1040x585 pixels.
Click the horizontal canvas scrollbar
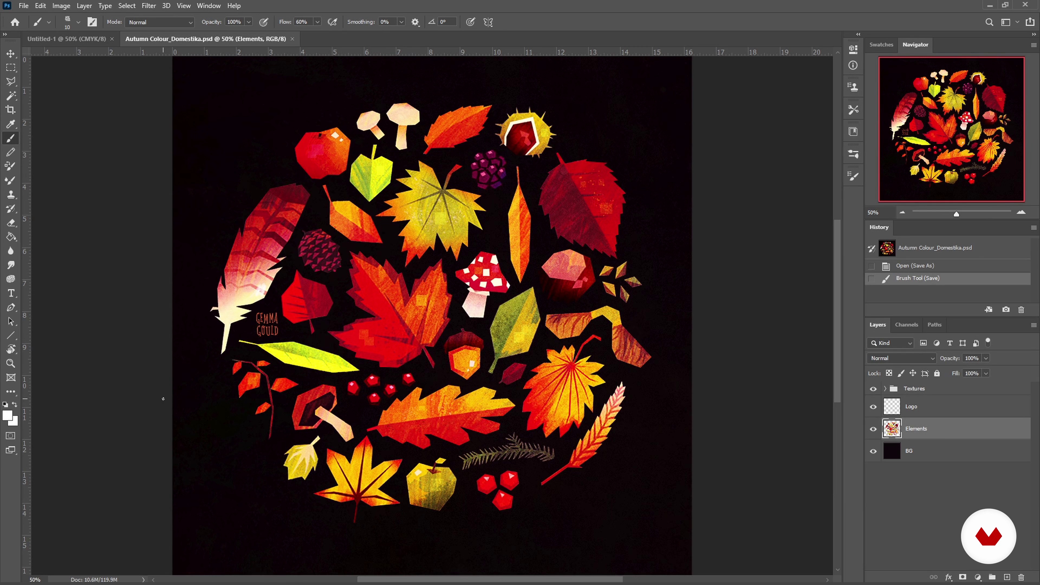coord(490,580)
